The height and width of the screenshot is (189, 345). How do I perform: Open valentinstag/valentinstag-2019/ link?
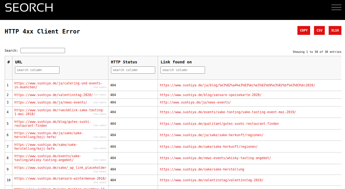pos(212,180)
